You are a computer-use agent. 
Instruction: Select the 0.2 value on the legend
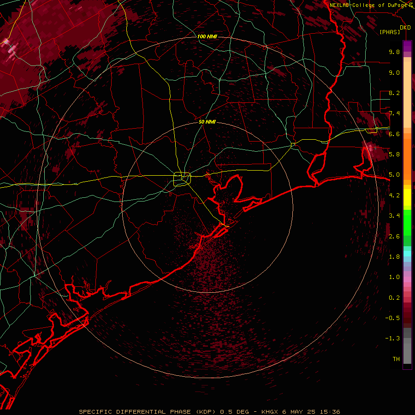point(394,297)
